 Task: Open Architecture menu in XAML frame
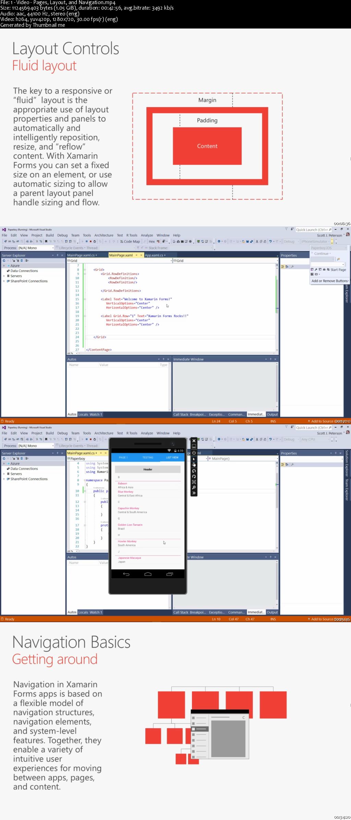pos(104,235)
